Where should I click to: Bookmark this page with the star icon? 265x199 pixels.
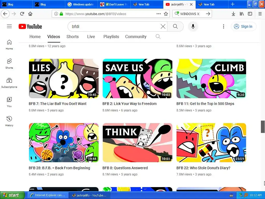(x=166, y=14)
